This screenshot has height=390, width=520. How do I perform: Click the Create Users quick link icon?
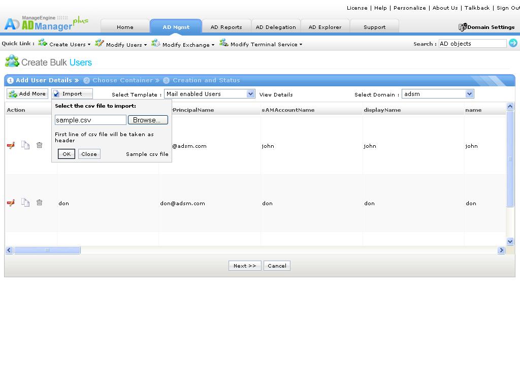tap(43, 43)
